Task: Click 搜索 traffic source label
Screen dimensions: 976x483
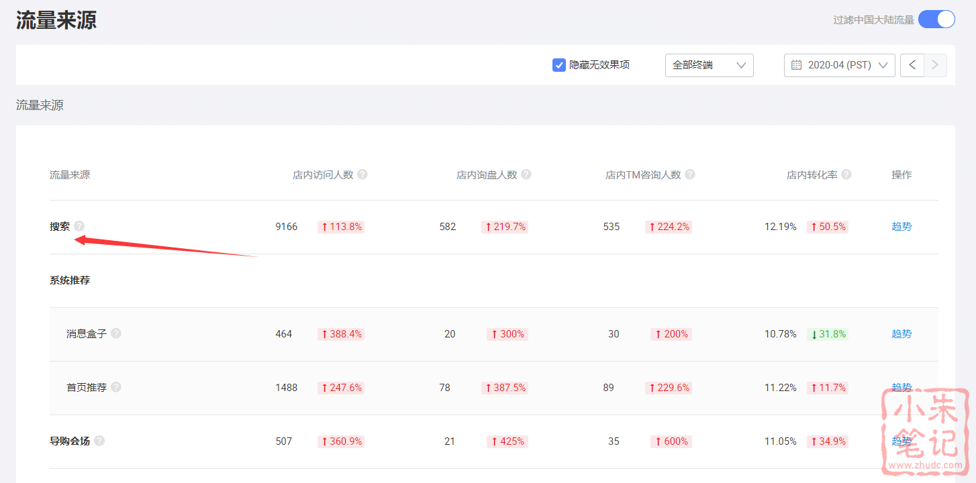Action: pyautogui.click(x=60, y=227)
